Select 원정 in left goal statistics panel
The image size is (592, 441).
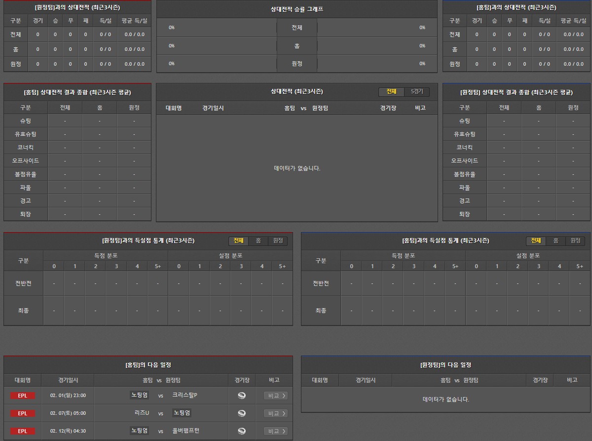278,241
